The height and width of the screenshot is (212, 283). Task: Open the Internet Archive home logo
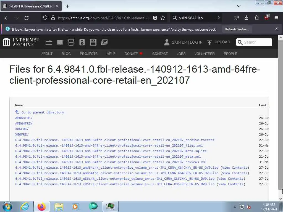[21, 42]
